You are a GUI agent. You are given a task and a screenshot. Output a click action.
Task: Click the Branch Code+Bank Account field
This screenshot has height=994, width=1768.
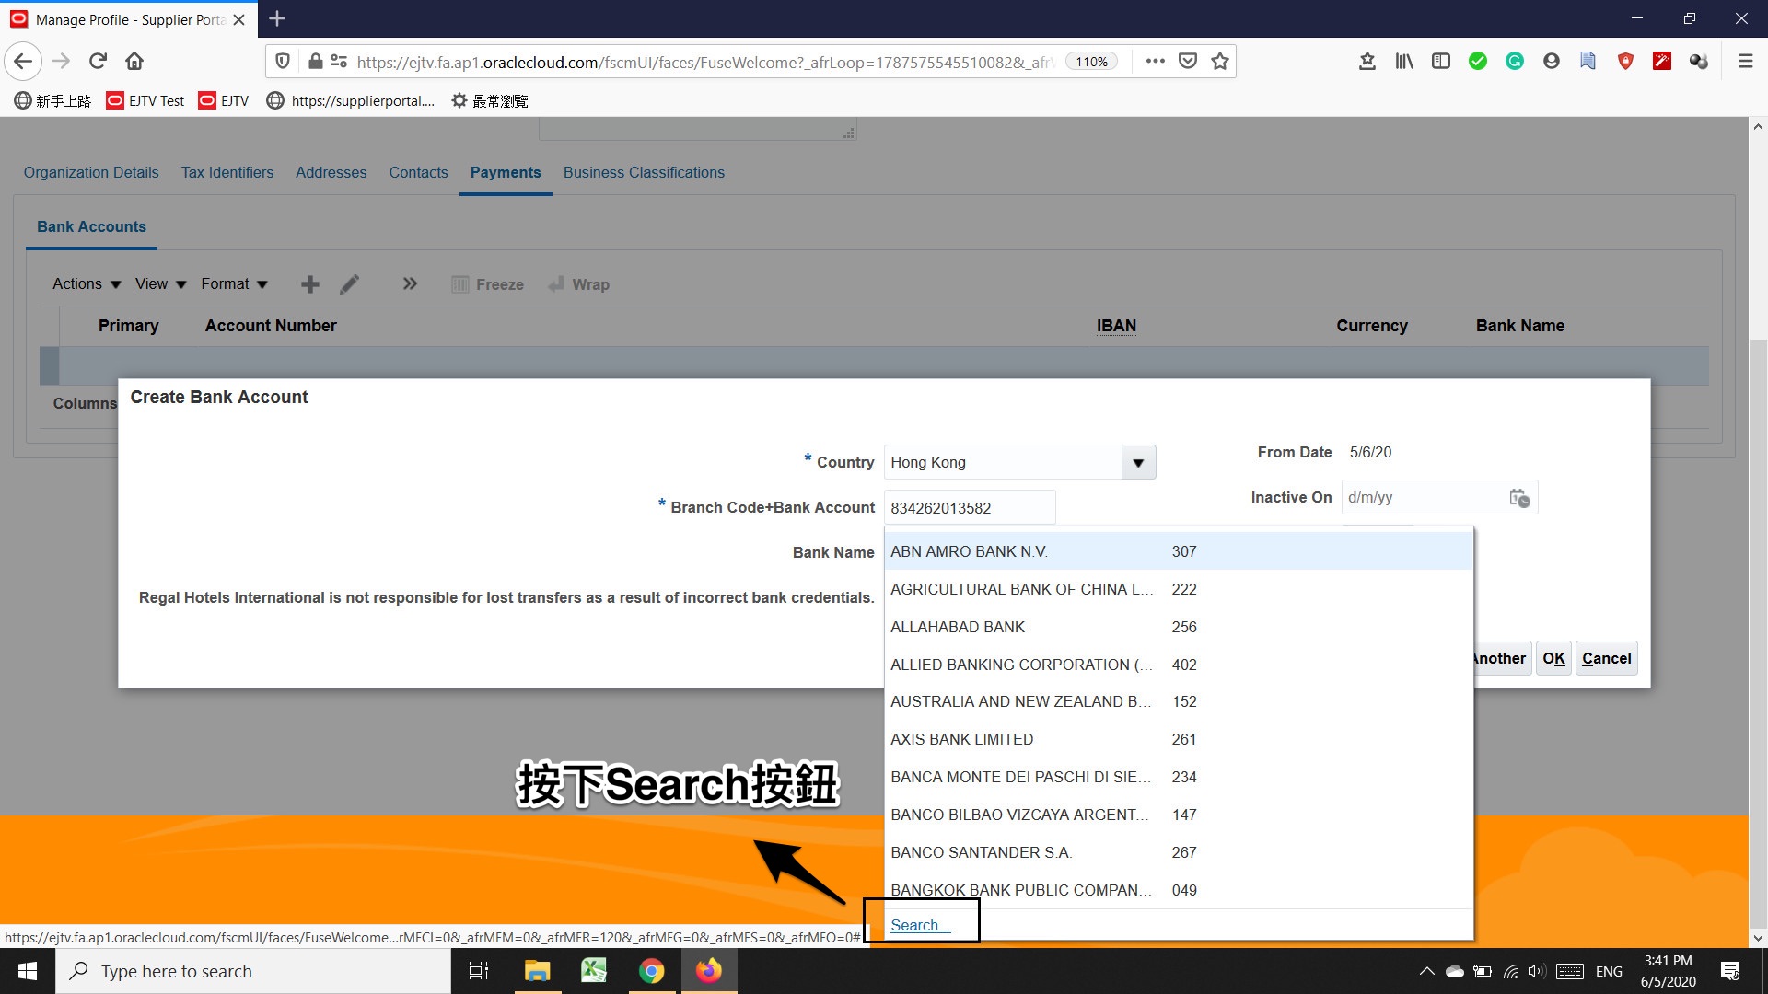969,508
